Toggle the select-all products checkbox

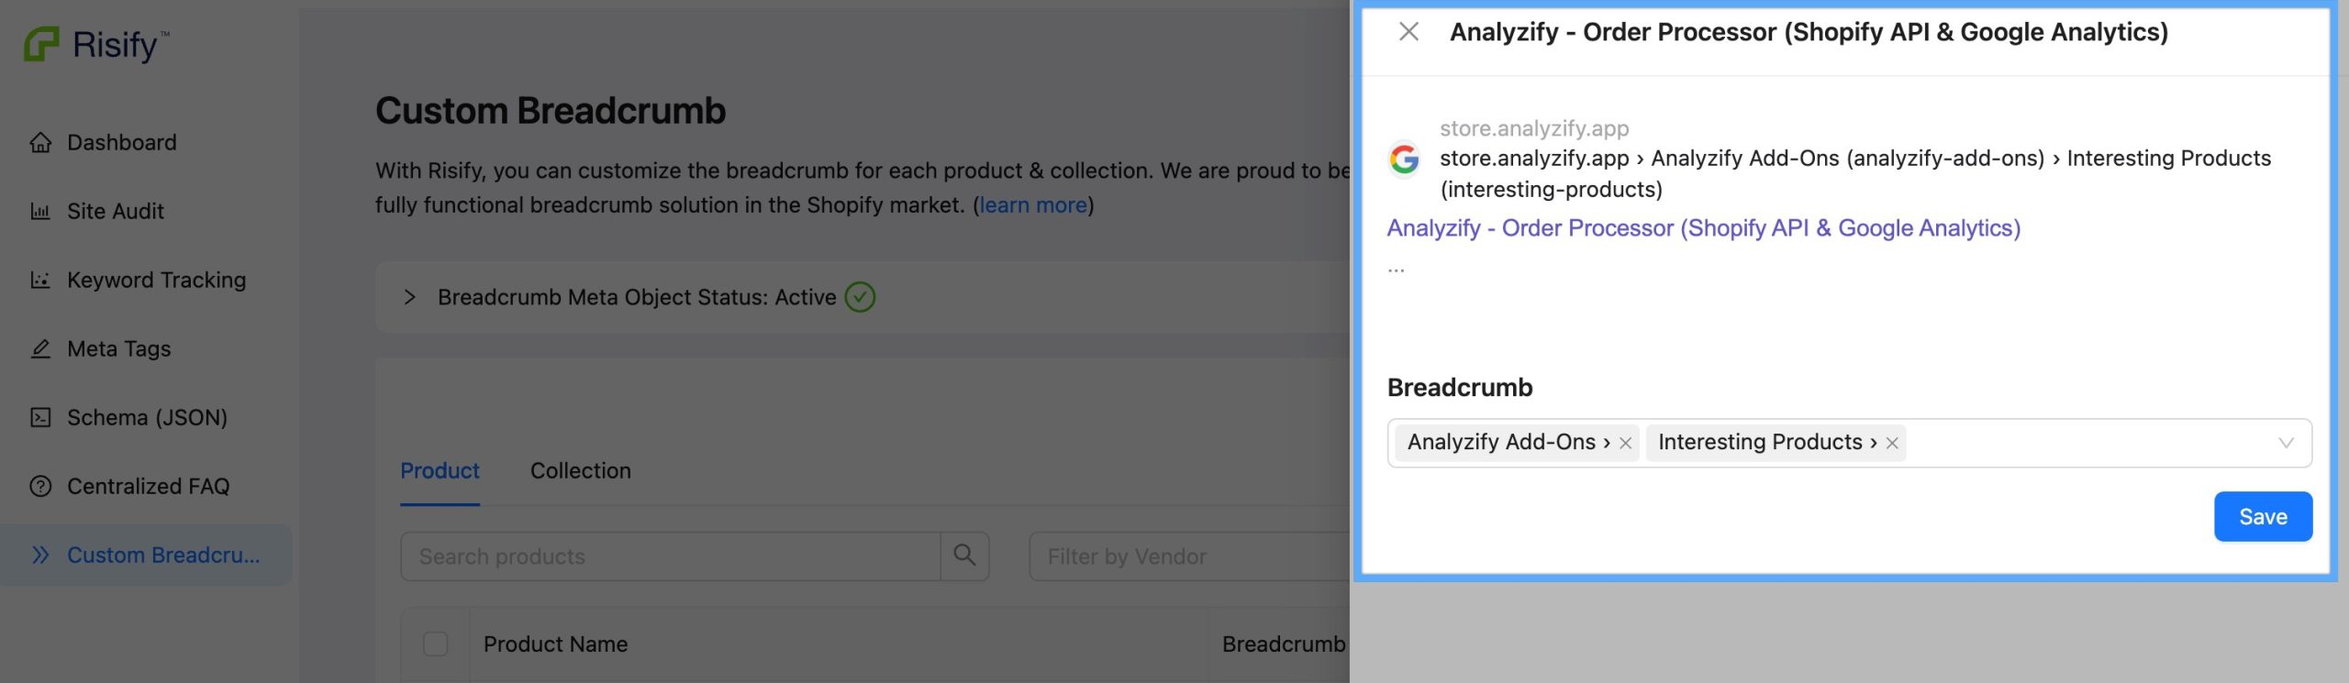[436, 644]
